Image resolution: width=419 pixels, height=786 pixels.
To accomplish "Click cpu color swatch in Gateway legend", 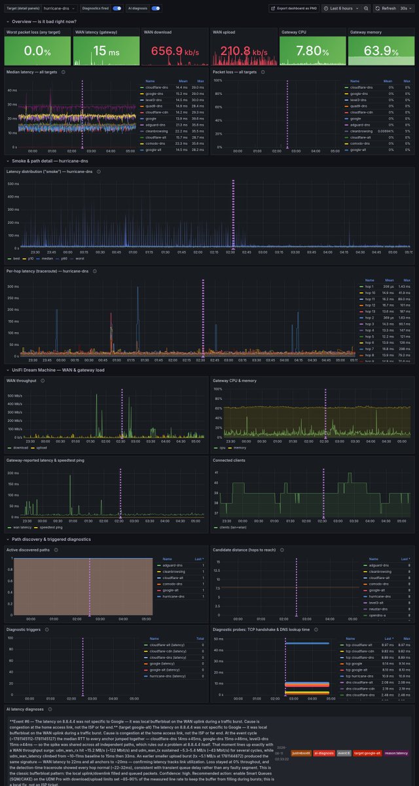I will 216,447.
